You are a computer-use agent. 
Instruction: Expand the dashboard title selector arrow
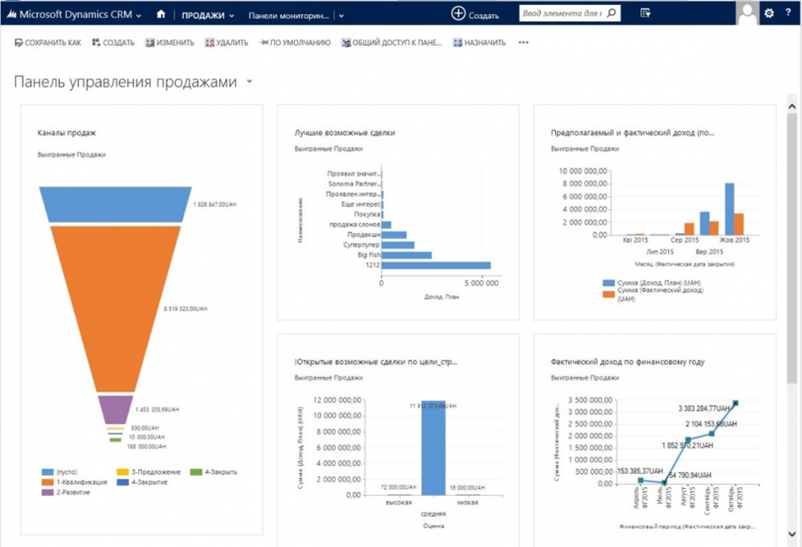[249, 82]
